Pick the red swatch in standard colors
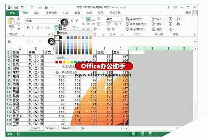 tap(61, 62)
